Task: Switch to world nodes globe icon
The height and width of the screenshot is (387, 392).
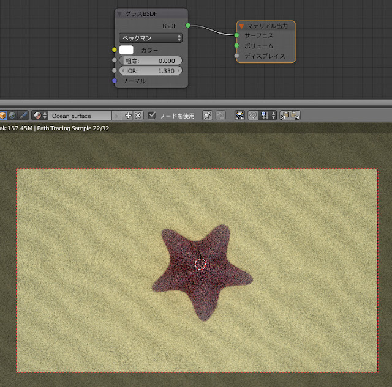Action: [12, 116]
